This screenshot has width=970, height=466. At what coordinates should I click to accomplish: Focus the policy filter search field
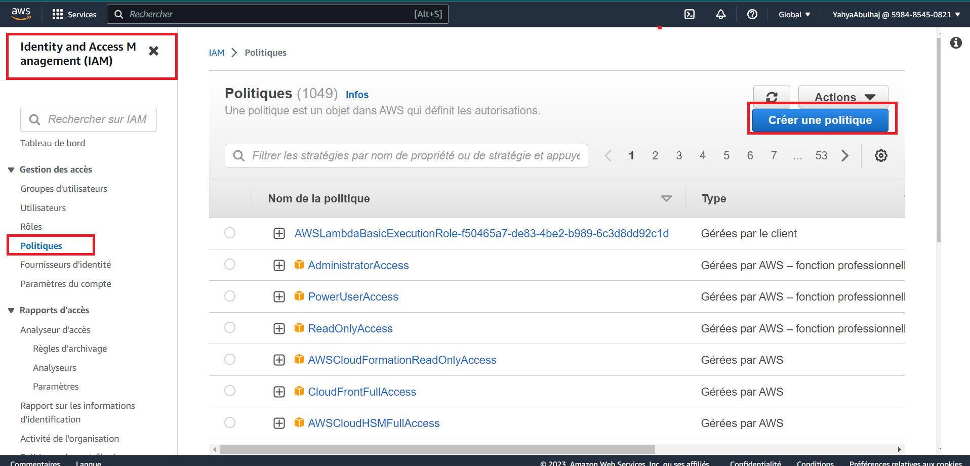tap(407, 155)
